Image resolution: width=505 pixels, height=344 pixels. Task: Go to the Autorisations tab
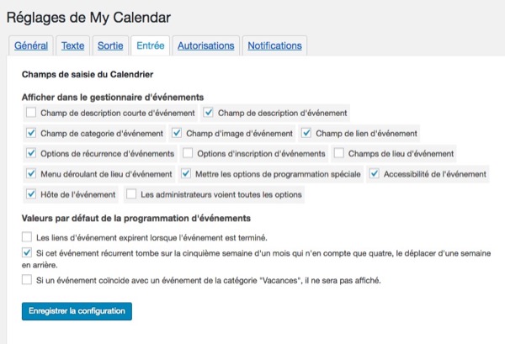206,45
